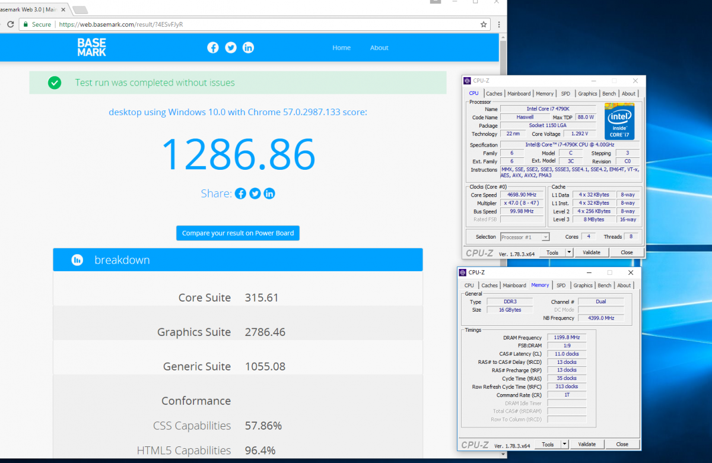This screenshot has height=463, width=712.
Task: Click the Basemark logo in header
Action: pyautogui.click(x=91, y=47)
